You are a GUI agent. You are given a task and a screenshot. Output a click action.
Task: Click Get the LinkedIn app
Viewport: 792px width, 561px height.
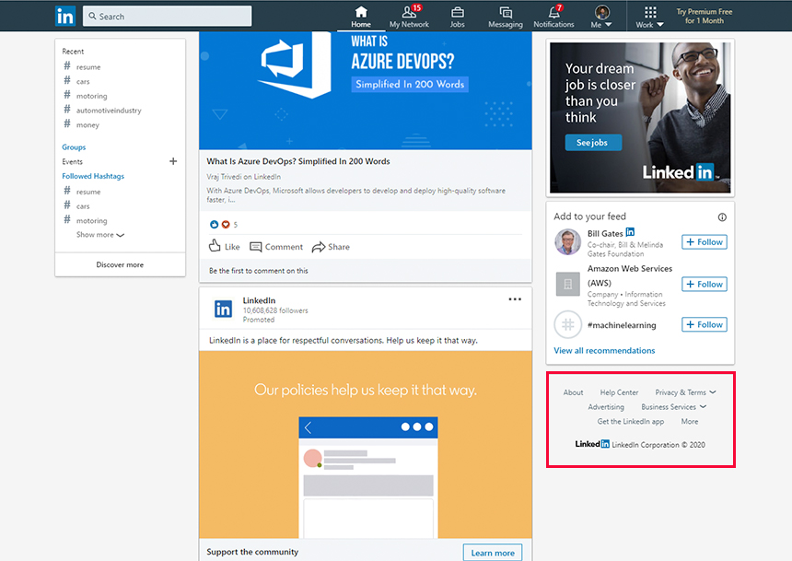coord(630,422)
